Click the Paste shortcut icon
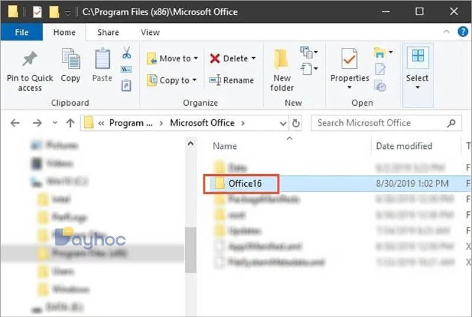The image size is (472, 317). [x=126, y=86]
